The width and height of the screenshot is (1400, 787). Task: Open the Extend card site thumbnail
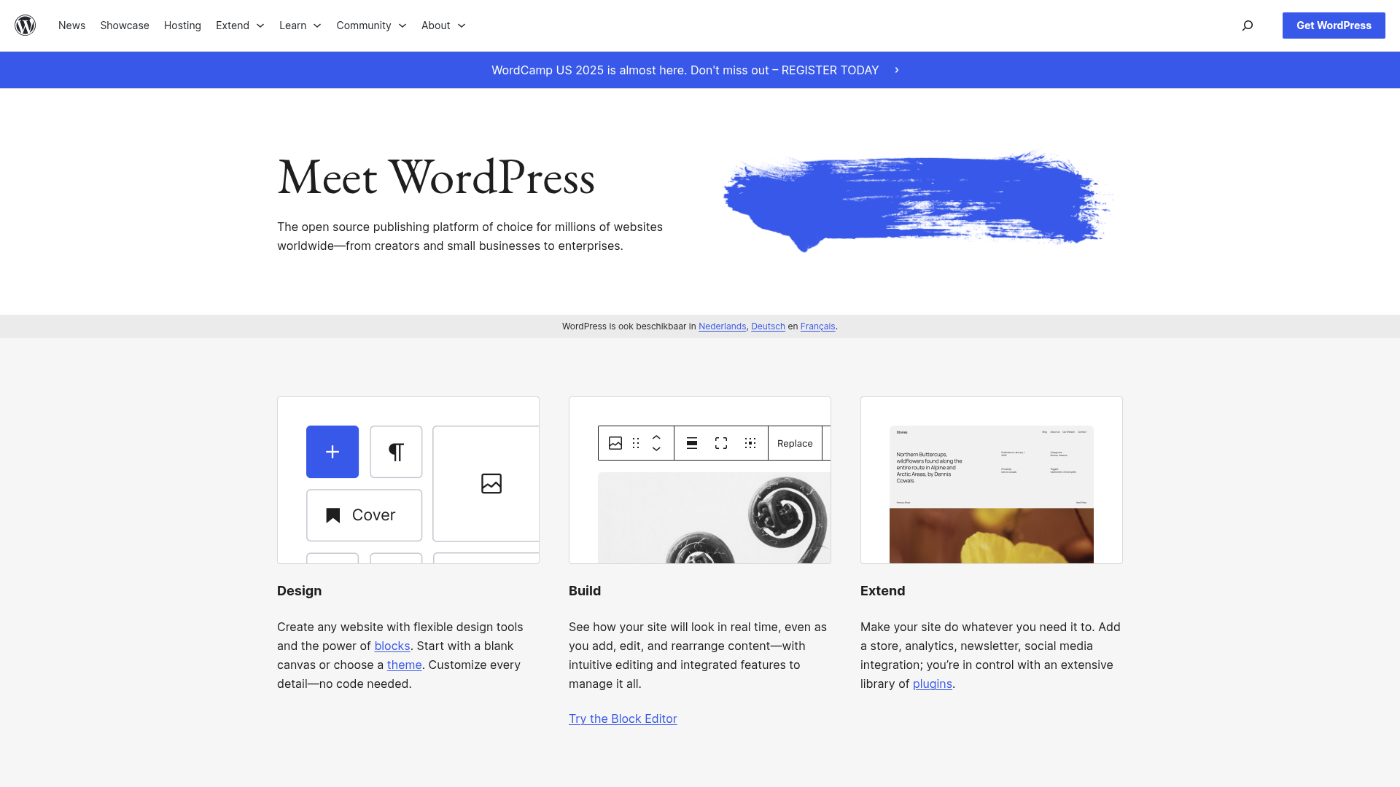coord(992,494)
